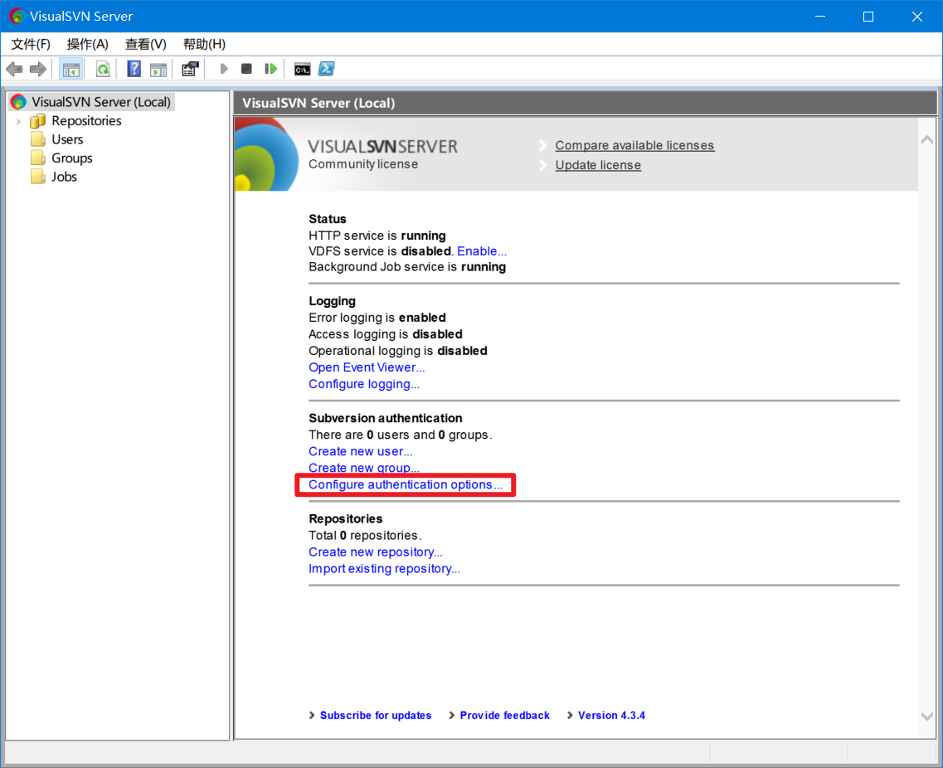Viewport: 943px width, 768px height.
Task: Maximize the VisualSVN Server window
Action: [868, 17]
